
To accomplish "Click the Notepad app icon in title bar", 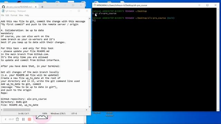I will point(3,11).
